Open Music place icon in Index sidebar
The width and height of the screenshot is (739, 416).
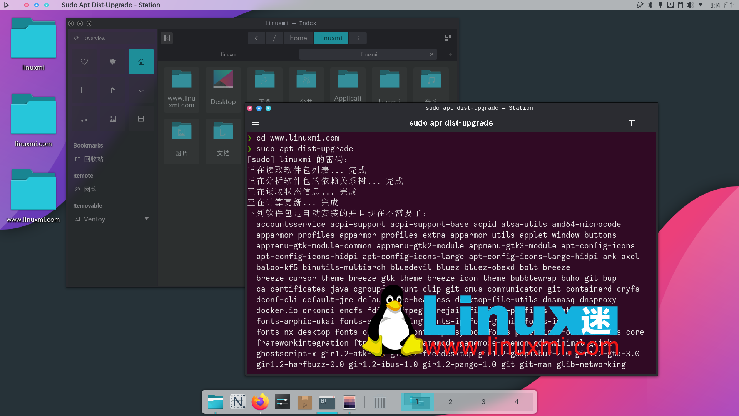point(84,119)
